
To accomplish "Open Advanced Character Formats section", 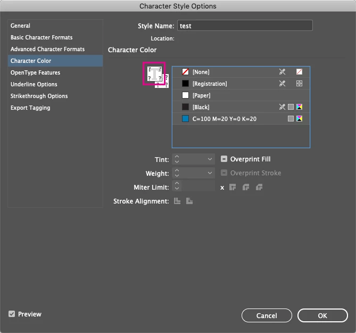I will click(x=55, y=49).
